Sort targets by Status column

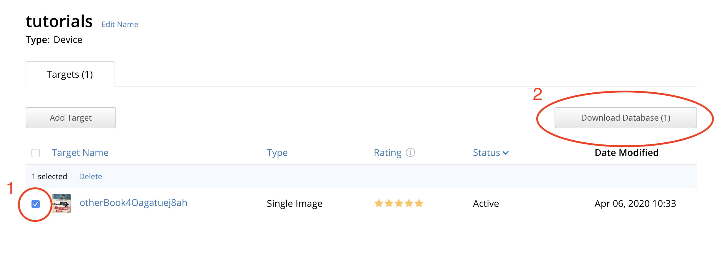click(487, 153)
